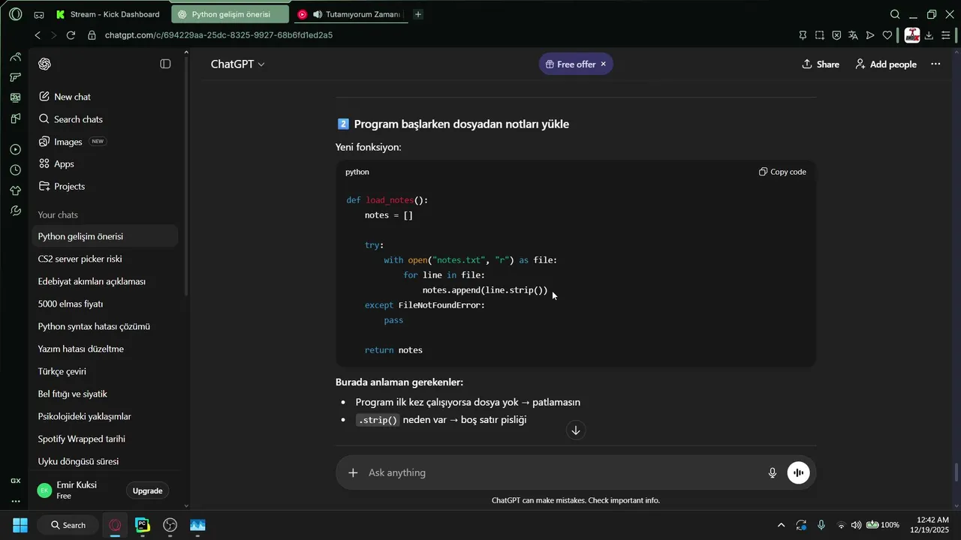Open the red fitness extension icon
Screen dimensions: 961x540
pos(912,35)
